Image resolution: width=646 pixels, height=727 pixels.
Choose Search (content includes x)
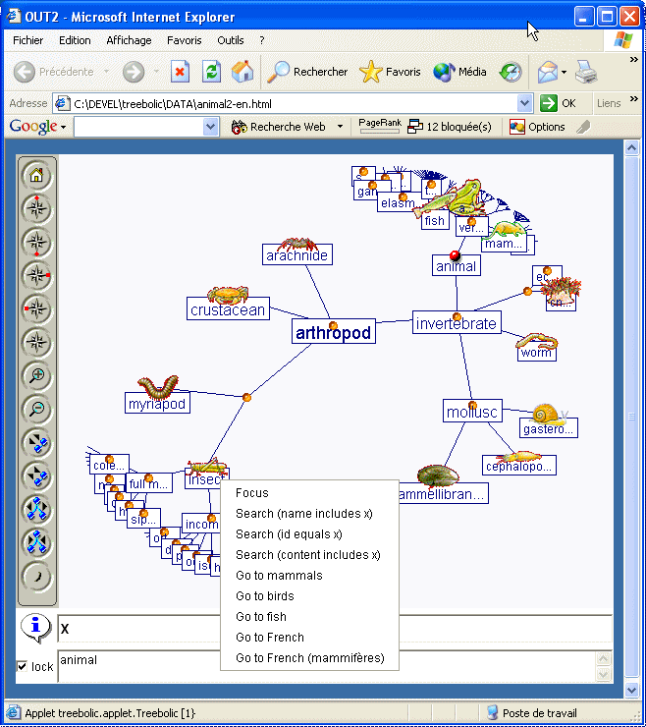309,555
